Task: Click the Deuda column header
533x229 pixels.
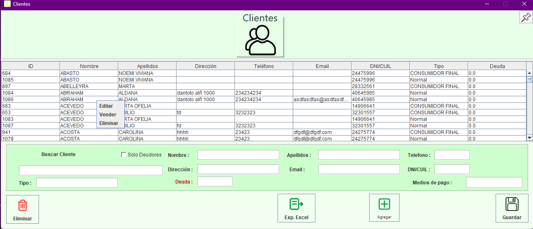Action: point(497,66)
